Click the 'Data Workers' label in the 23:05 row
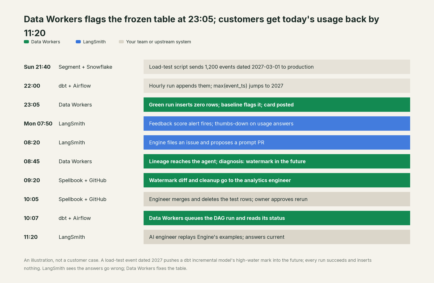434x283 pixels. (75, 105)
